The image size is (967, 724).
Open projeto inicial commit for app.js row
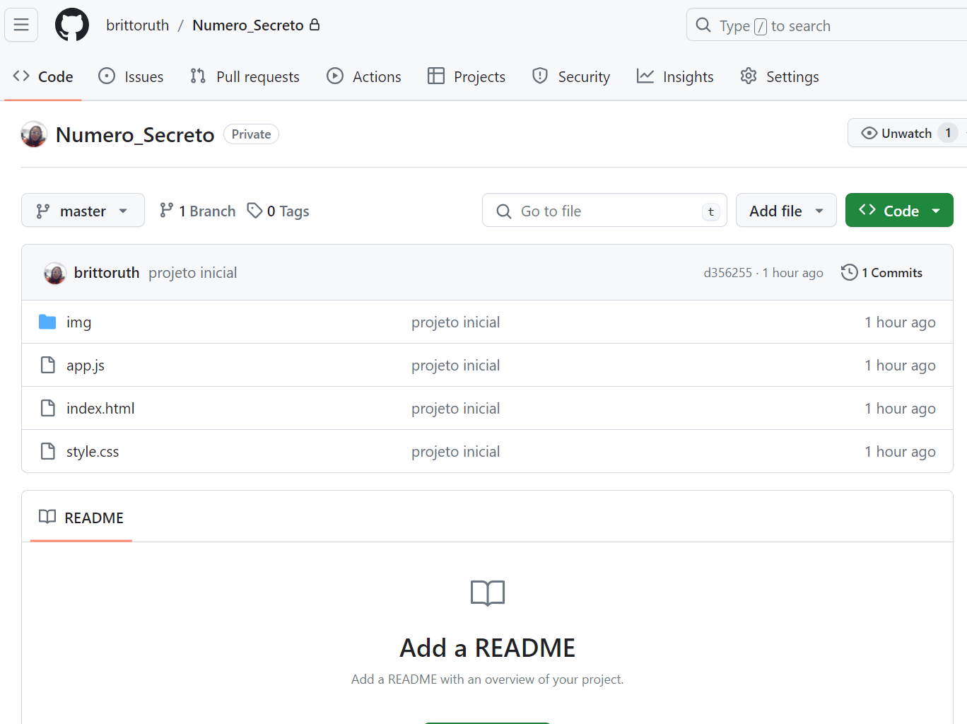456,366
